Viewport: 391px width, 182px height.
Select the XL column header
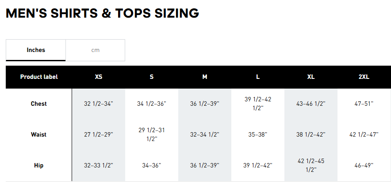(x=311, y=77)
